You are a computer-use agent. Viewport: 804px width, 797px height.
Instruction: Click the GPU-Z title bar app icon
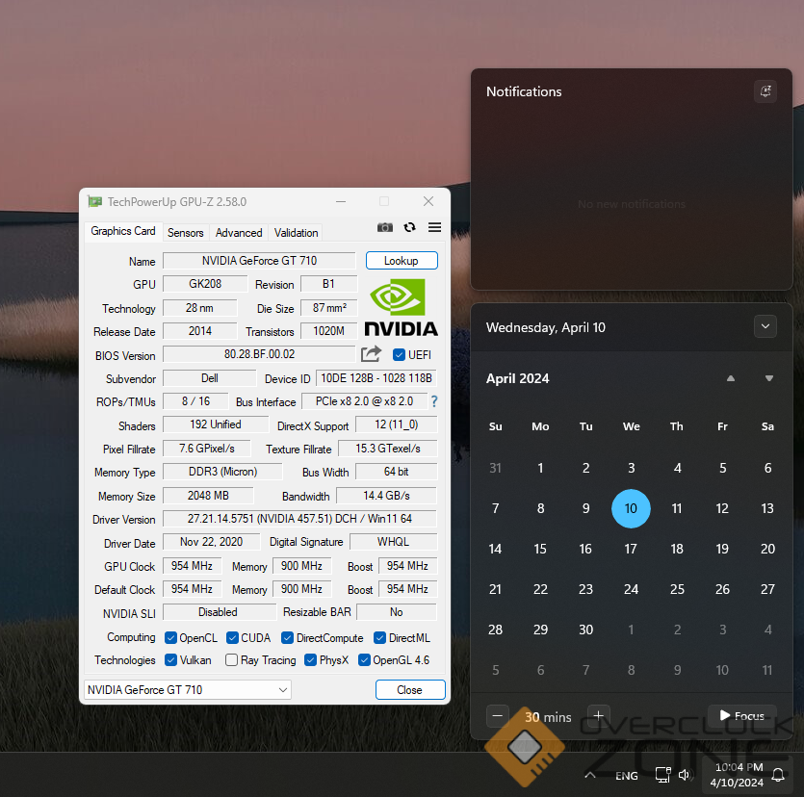coord(95,201)
